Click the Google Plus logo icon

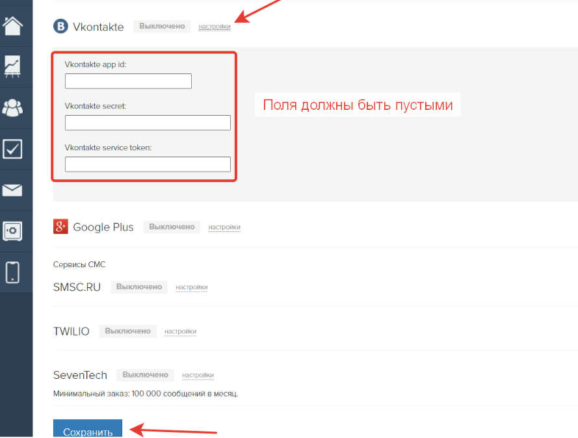point(61,227)
